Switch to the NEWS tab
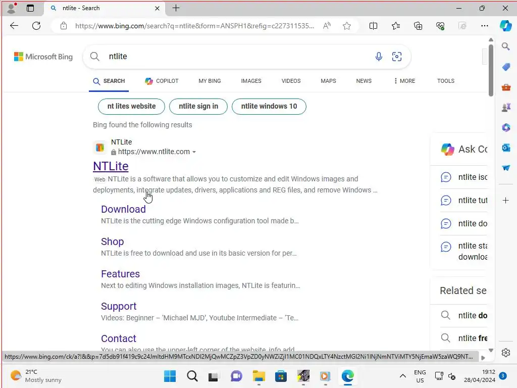 pos(364,81)
